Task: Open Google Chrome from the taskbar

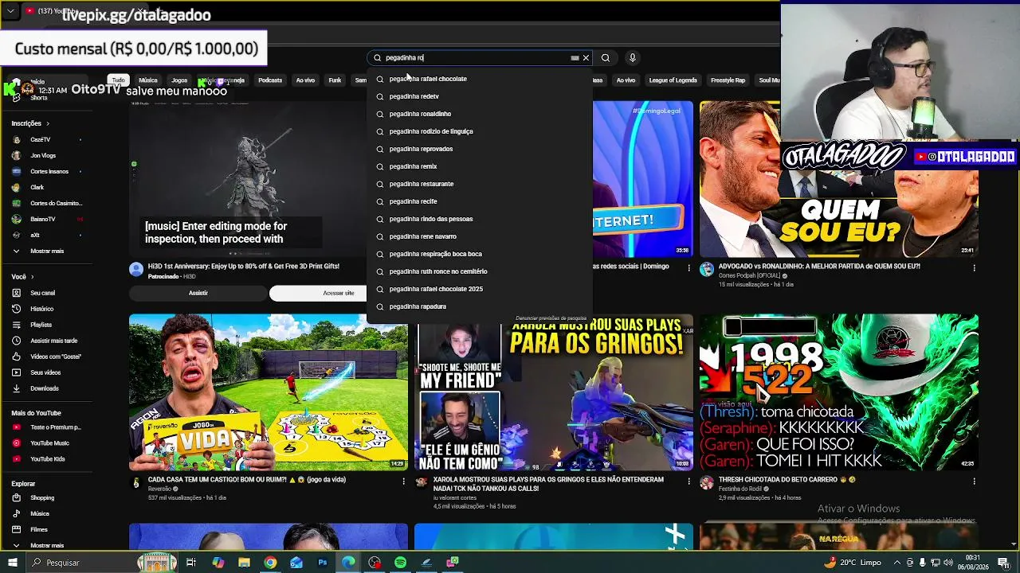Action: coord(270,563)
